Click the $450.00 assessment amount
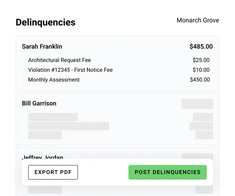The width and height of the screenshot is (235, 196). (200, 80)
